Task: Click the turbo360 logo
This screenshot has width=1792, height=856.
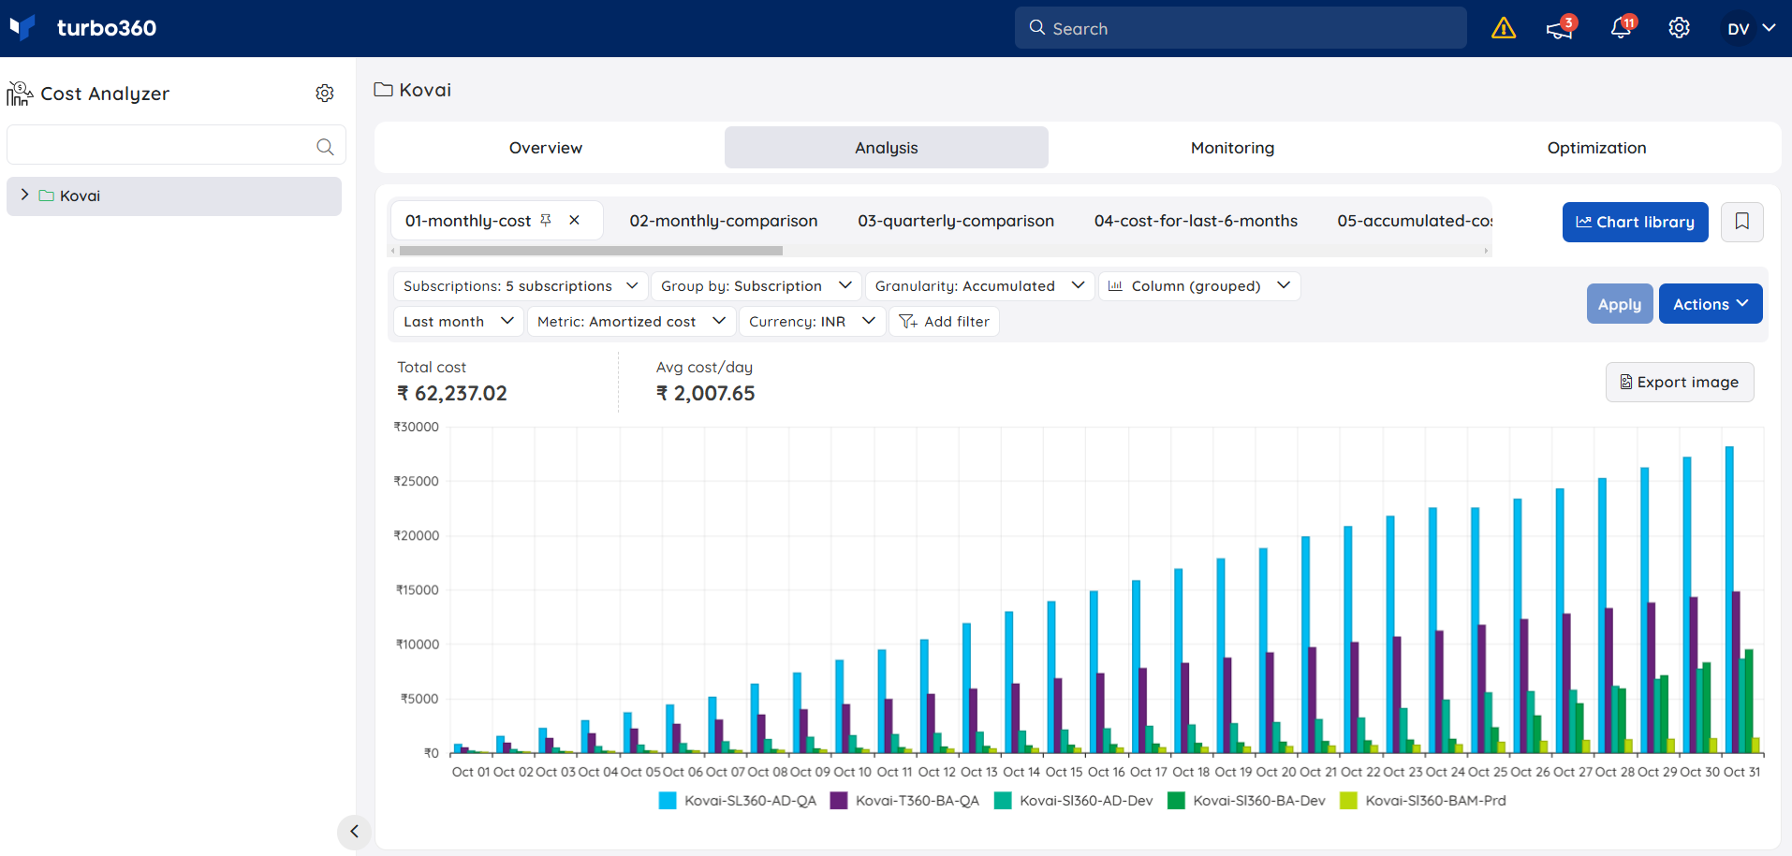Action: pos(82,28)
